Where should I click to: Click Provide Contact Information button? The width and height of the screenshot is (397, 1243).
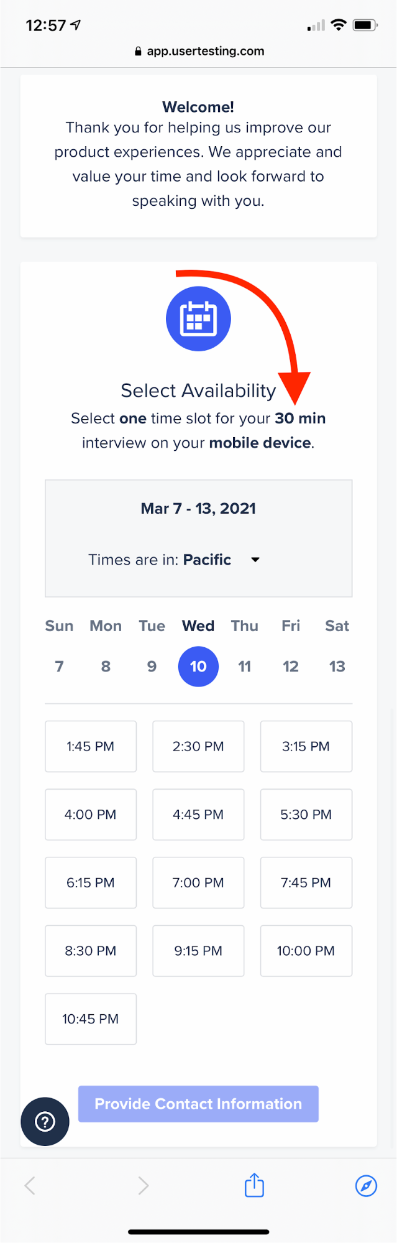tap(198, 1104)
